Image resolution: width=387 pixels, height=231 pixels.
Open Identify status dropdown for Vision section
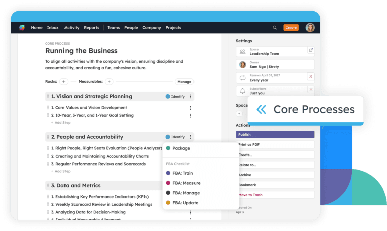tap(175, 96)
